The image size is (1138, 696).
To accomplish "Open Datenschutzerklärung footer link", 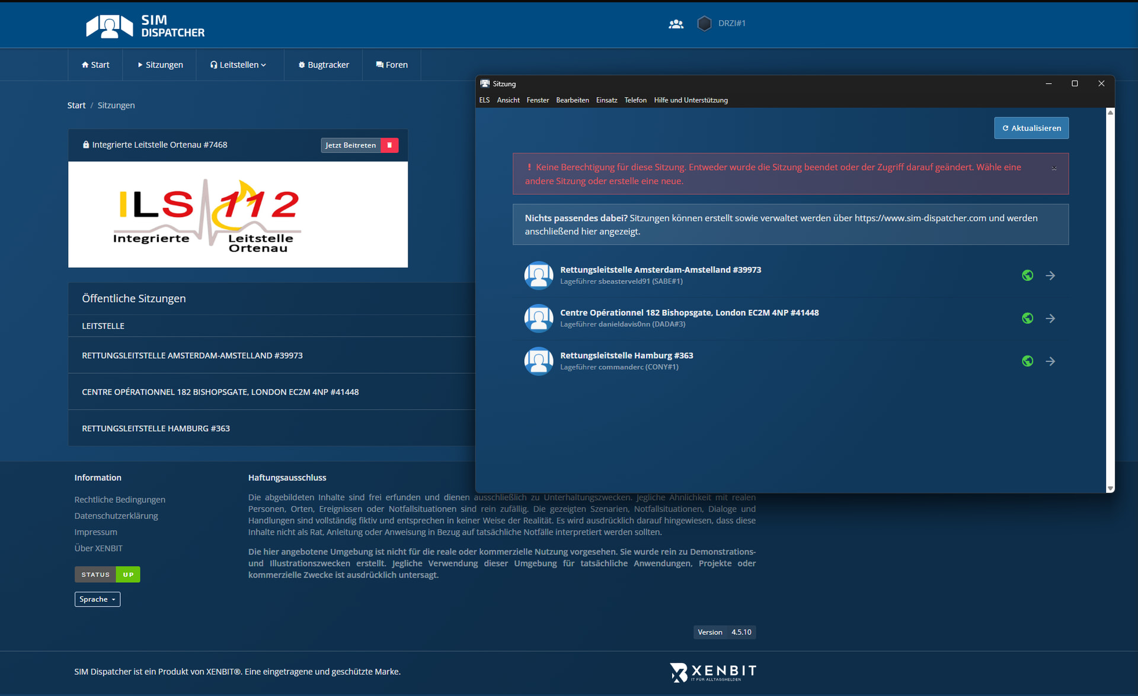I will 116,516.
